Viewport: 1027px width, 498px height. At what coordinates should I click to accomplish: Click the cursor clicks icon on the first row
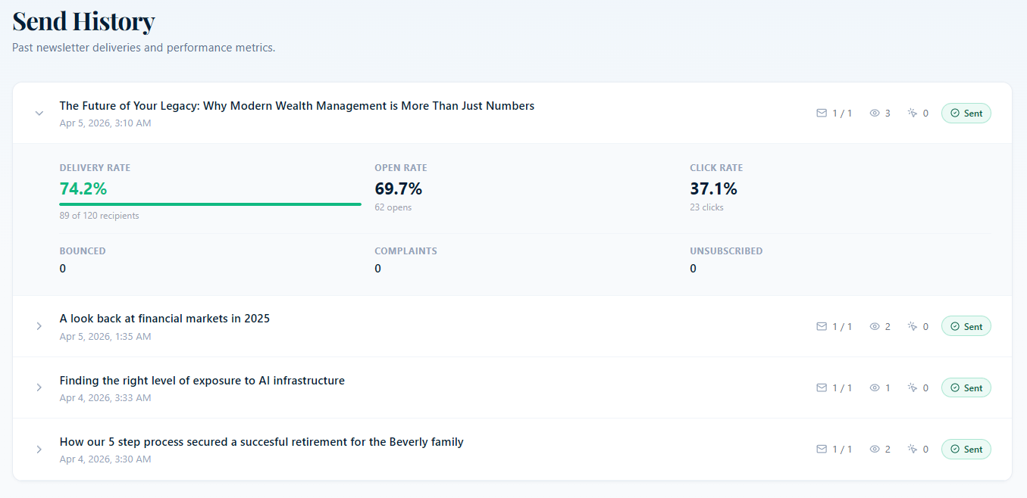[x=913, y=114]
